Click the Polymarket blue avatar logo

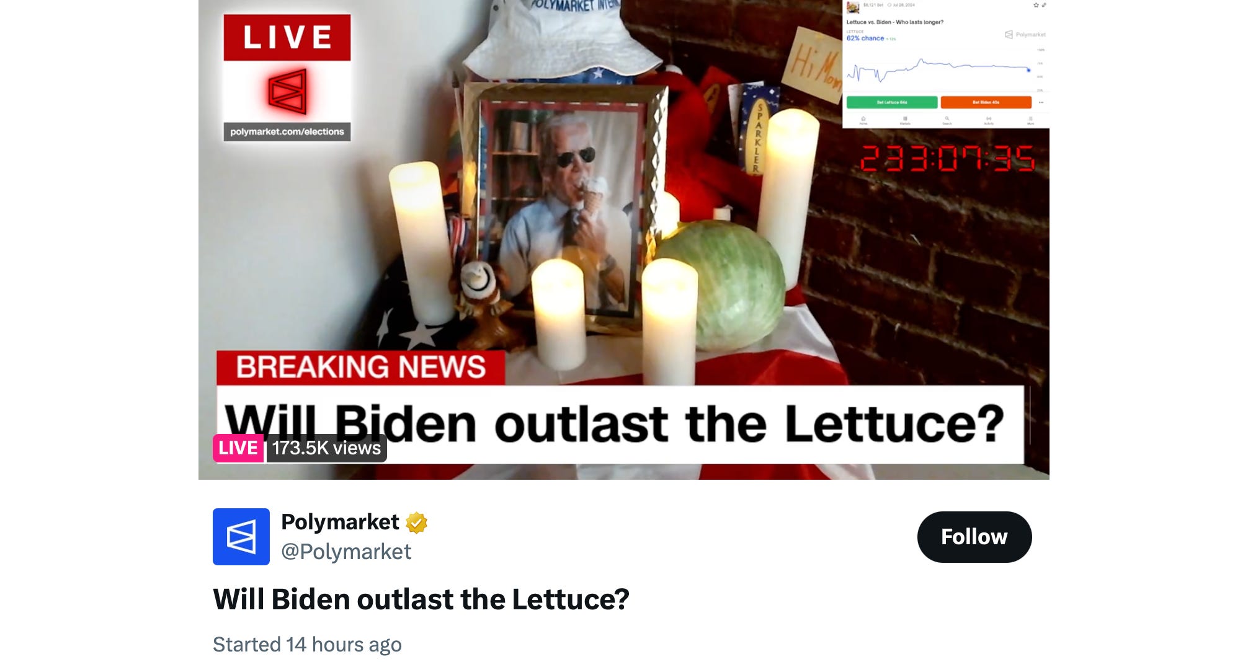pyautogui.click(x=241, y=536)
